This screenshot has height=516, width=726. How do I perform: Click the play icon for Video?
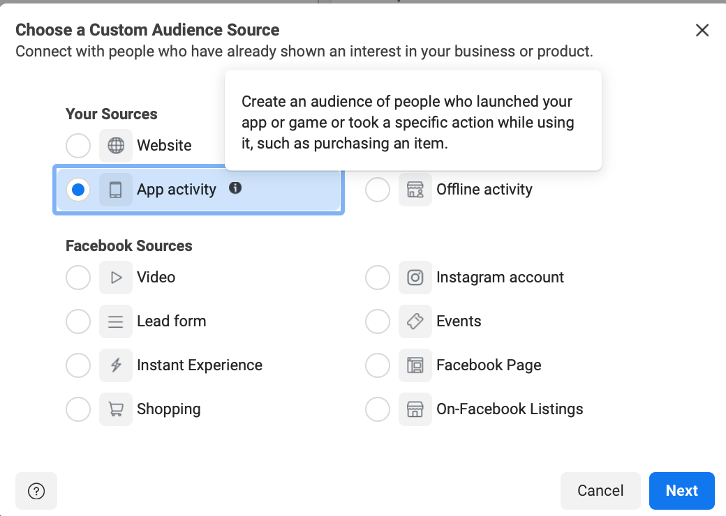pyautogui.click(x=116, y=278)
